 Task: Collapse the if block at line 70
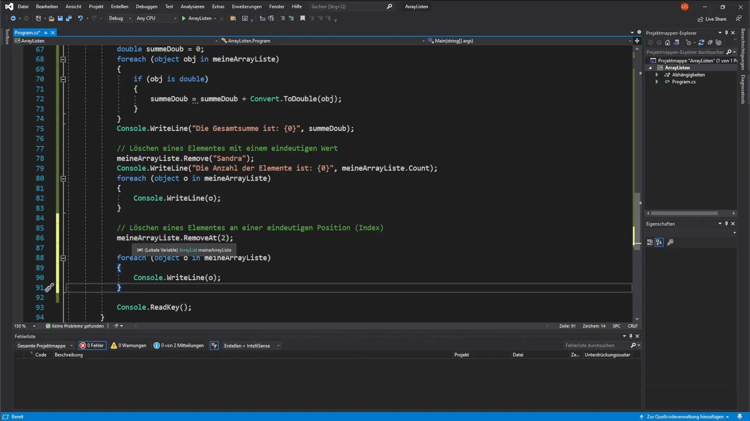click(63, 79)
